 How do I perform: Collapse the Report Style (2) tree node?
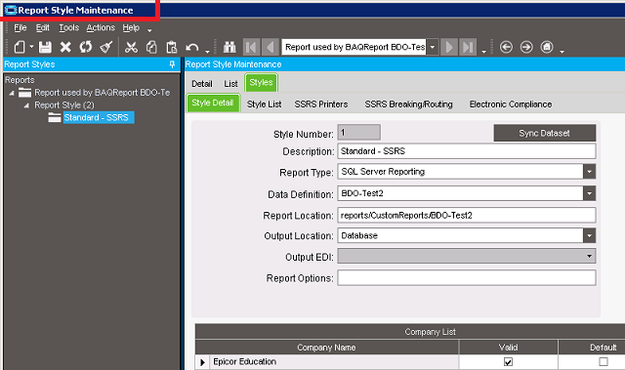pos(26,105)
